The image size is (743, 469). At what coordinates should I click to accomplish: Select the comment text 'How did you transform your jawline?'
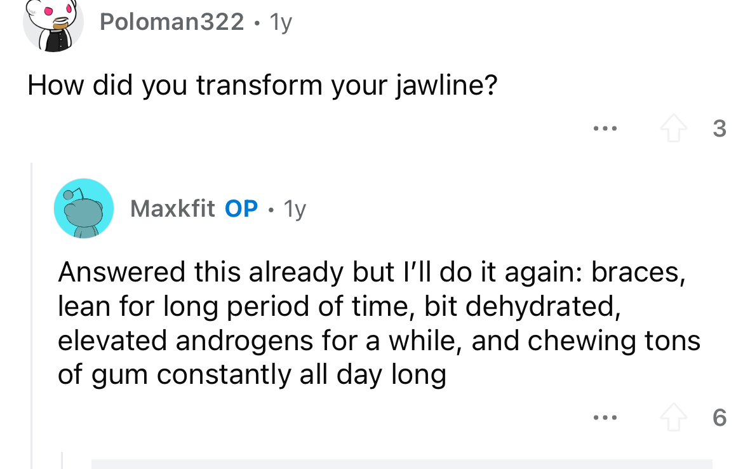coord(262,85)
